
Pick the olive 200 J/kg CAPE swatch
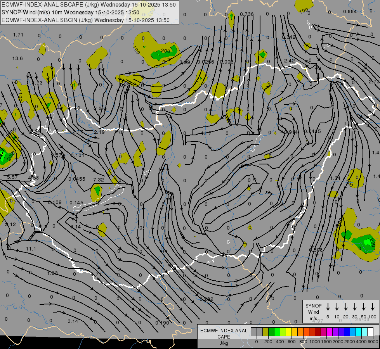tap(265, 332)
